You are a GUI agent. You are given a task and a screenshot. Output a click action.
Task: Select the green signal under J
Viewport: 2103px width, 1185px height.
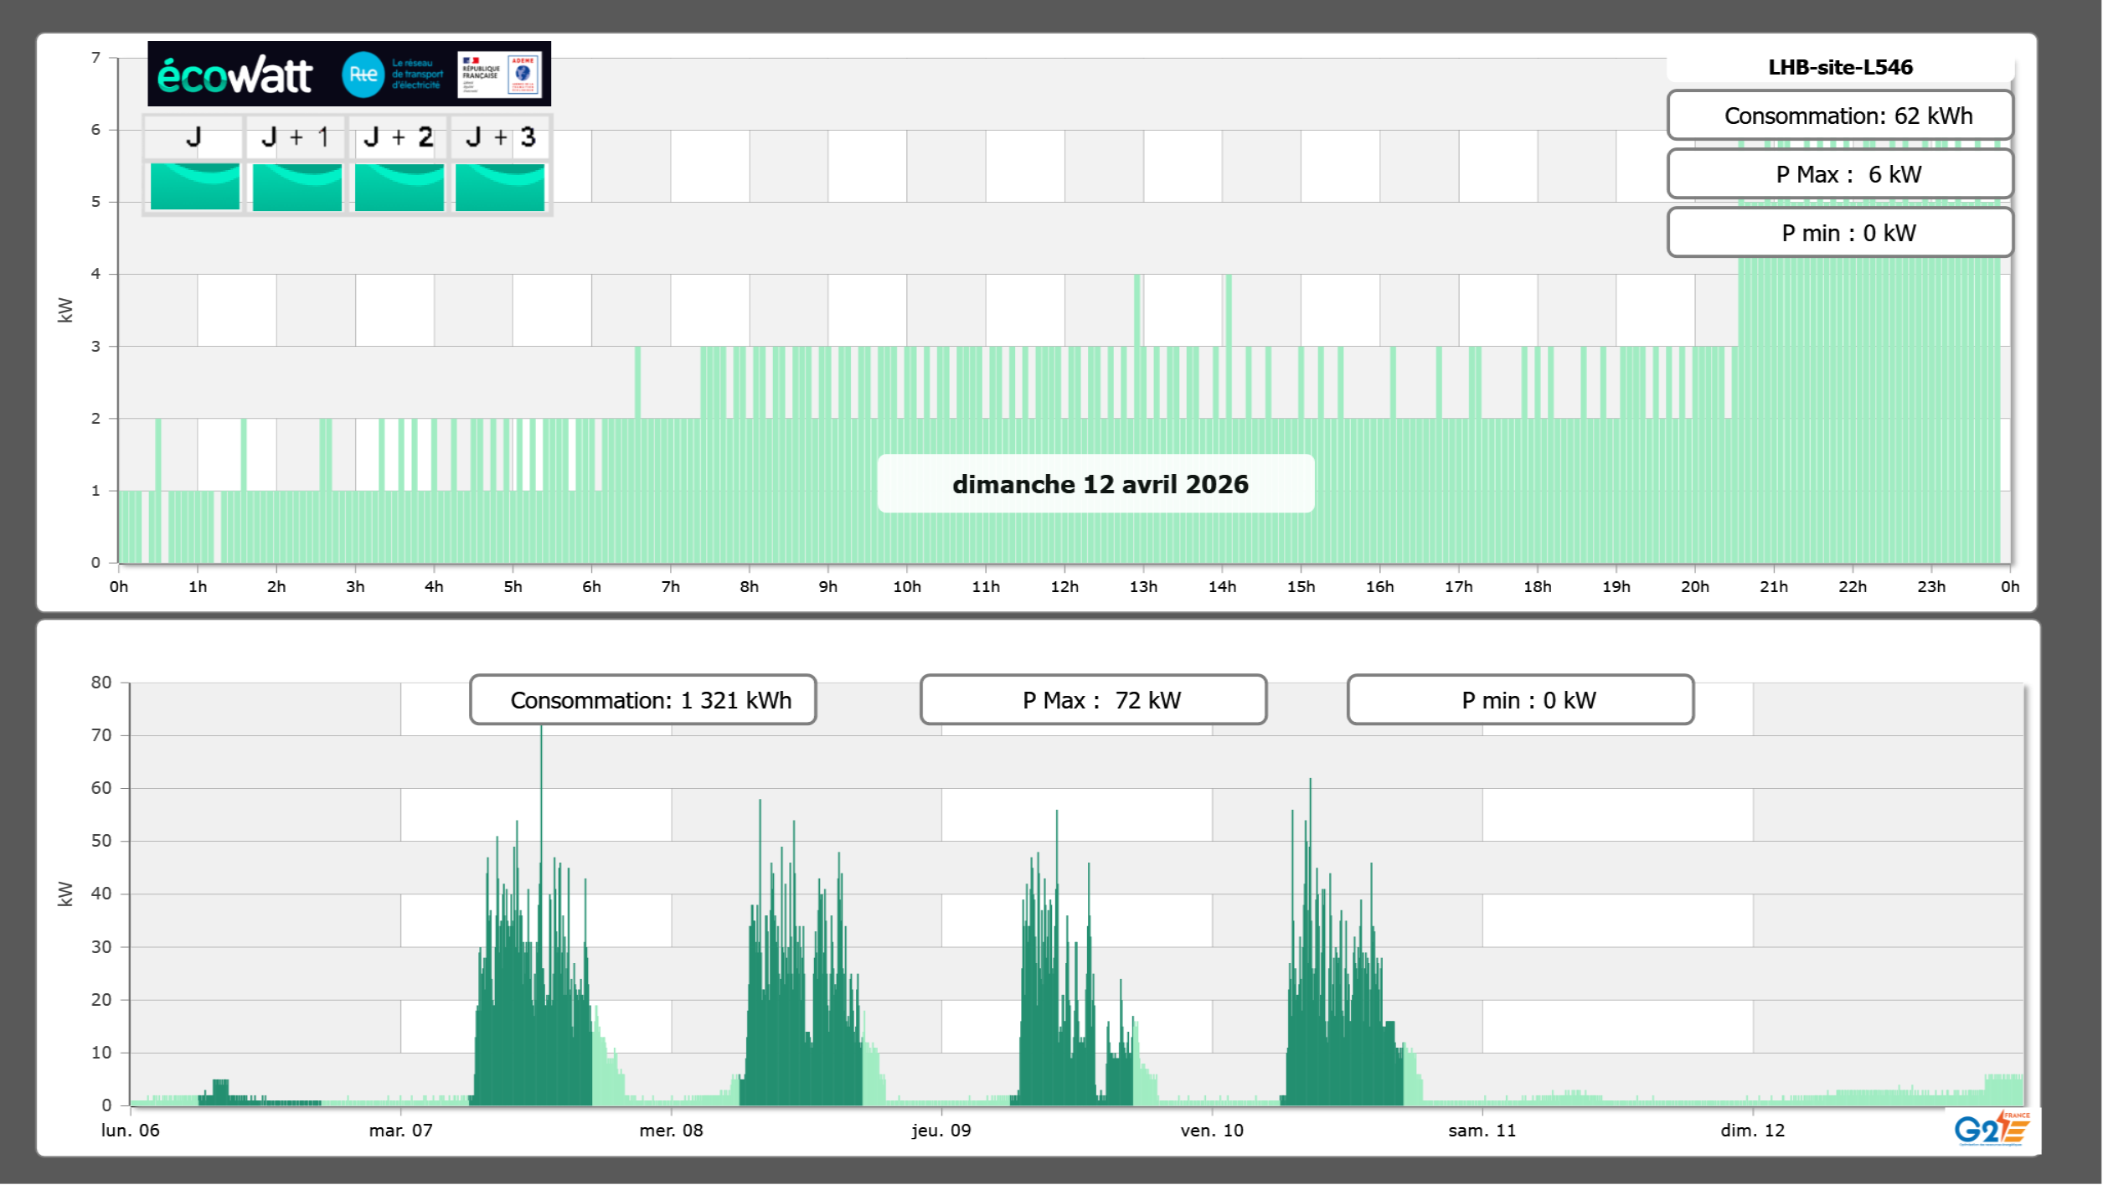click(194, 187)
